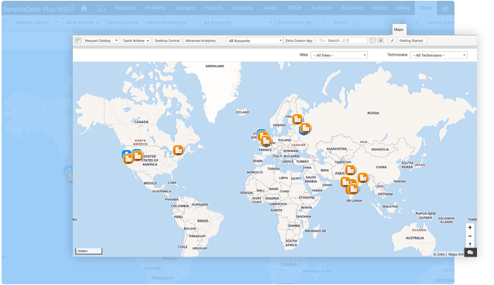Open the Admin menu in background header

point(379,8)
